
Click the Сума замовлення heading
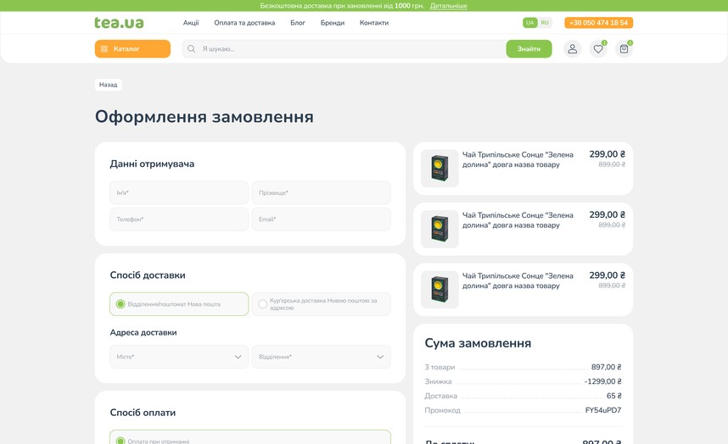click(x=478, y=343)
